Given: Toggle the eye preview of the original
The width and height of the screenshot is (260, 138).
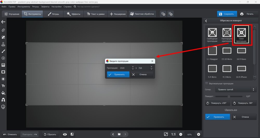Looking at the screenshot, I should tap(65, 134).
